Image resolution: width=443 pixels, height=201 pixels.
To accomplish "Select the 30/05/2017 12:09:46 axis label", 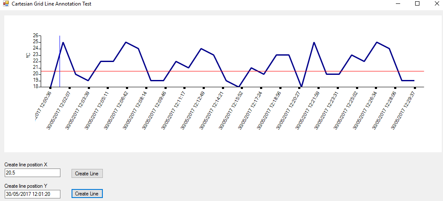I will click(155, 110).
